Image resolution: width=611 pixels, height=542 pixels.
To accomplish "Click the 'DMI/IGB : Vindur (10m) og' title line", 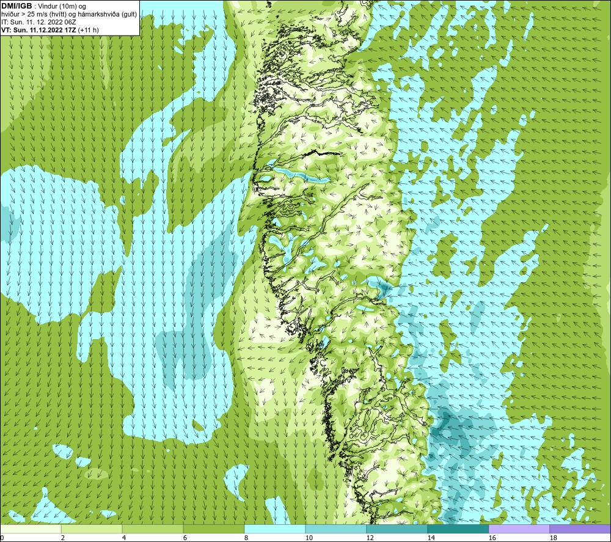I will pos(43,6).
